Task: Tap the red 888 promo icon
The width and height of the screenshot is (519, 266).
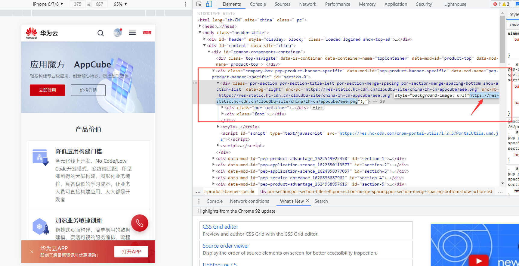Action: [x=147, y=33]
